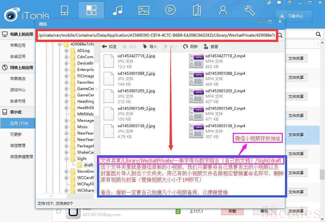The width and height of the screenshot is (325, 222).
Task: Open 游戏中心 in the sidebar
Action: click(18, 90)
